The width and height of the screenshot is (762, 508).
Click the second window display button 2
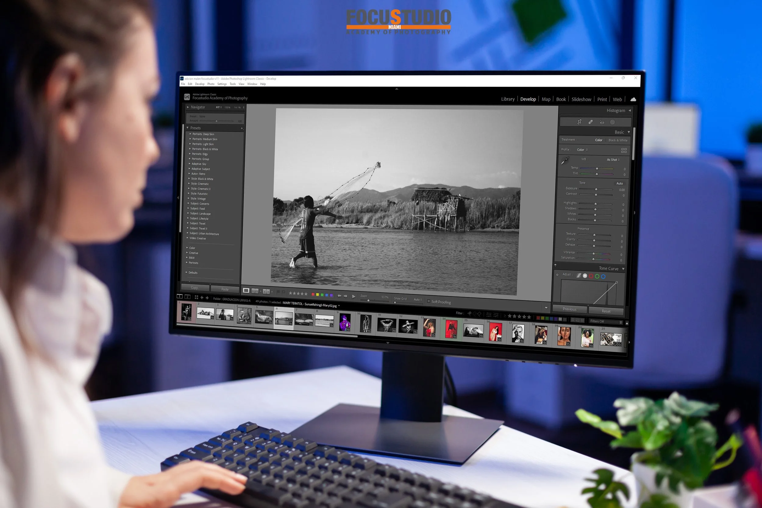point(187,297)
